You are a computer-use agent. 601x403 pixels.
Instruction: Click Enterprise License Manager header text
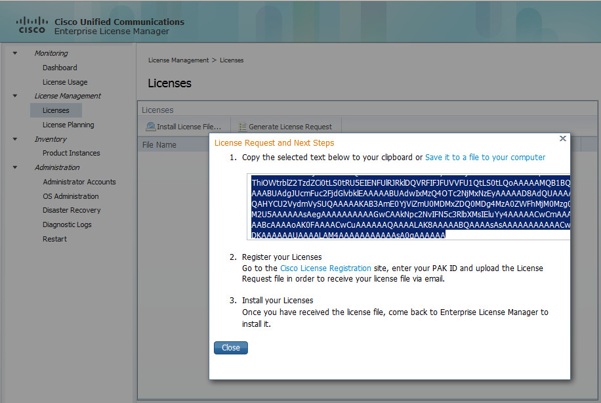(112, 32)
